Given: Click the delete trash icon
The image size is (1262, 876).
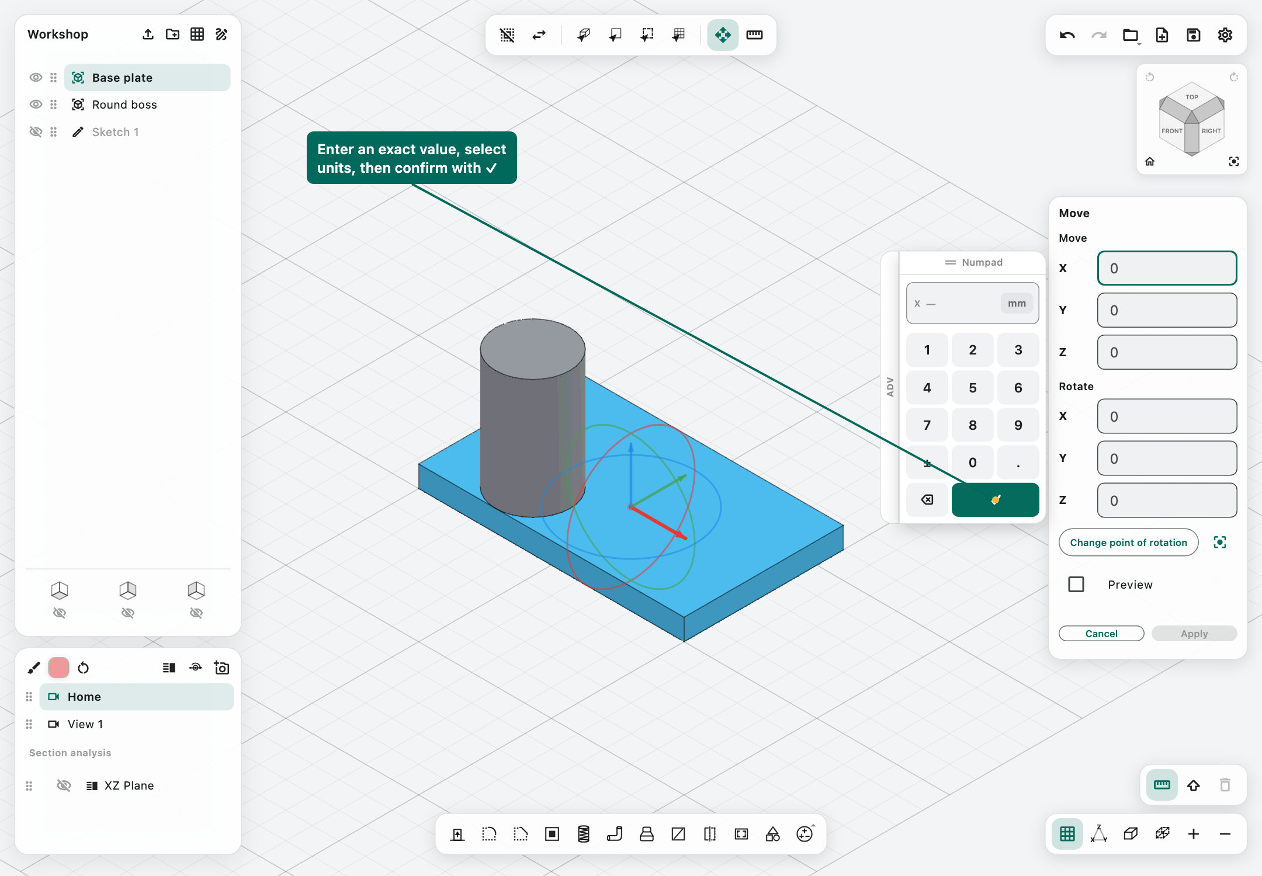Looking at the screenshot, I should pos(1225,785).
